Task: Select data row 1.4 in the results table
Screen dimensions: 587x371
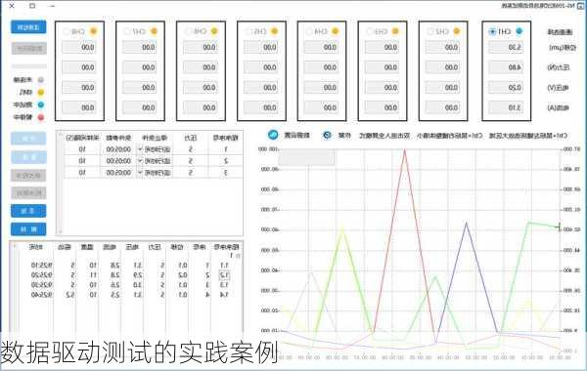Action: coord(128,295)
